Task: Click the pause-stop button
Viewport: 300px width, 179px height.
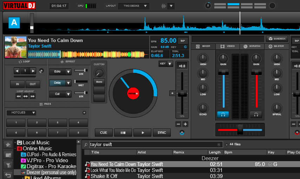Action: pos(123,133)
